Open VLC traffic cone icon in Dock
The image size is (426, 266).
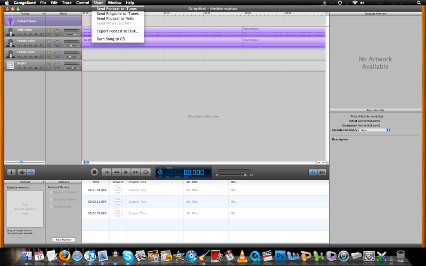click(x=242, y=256)
